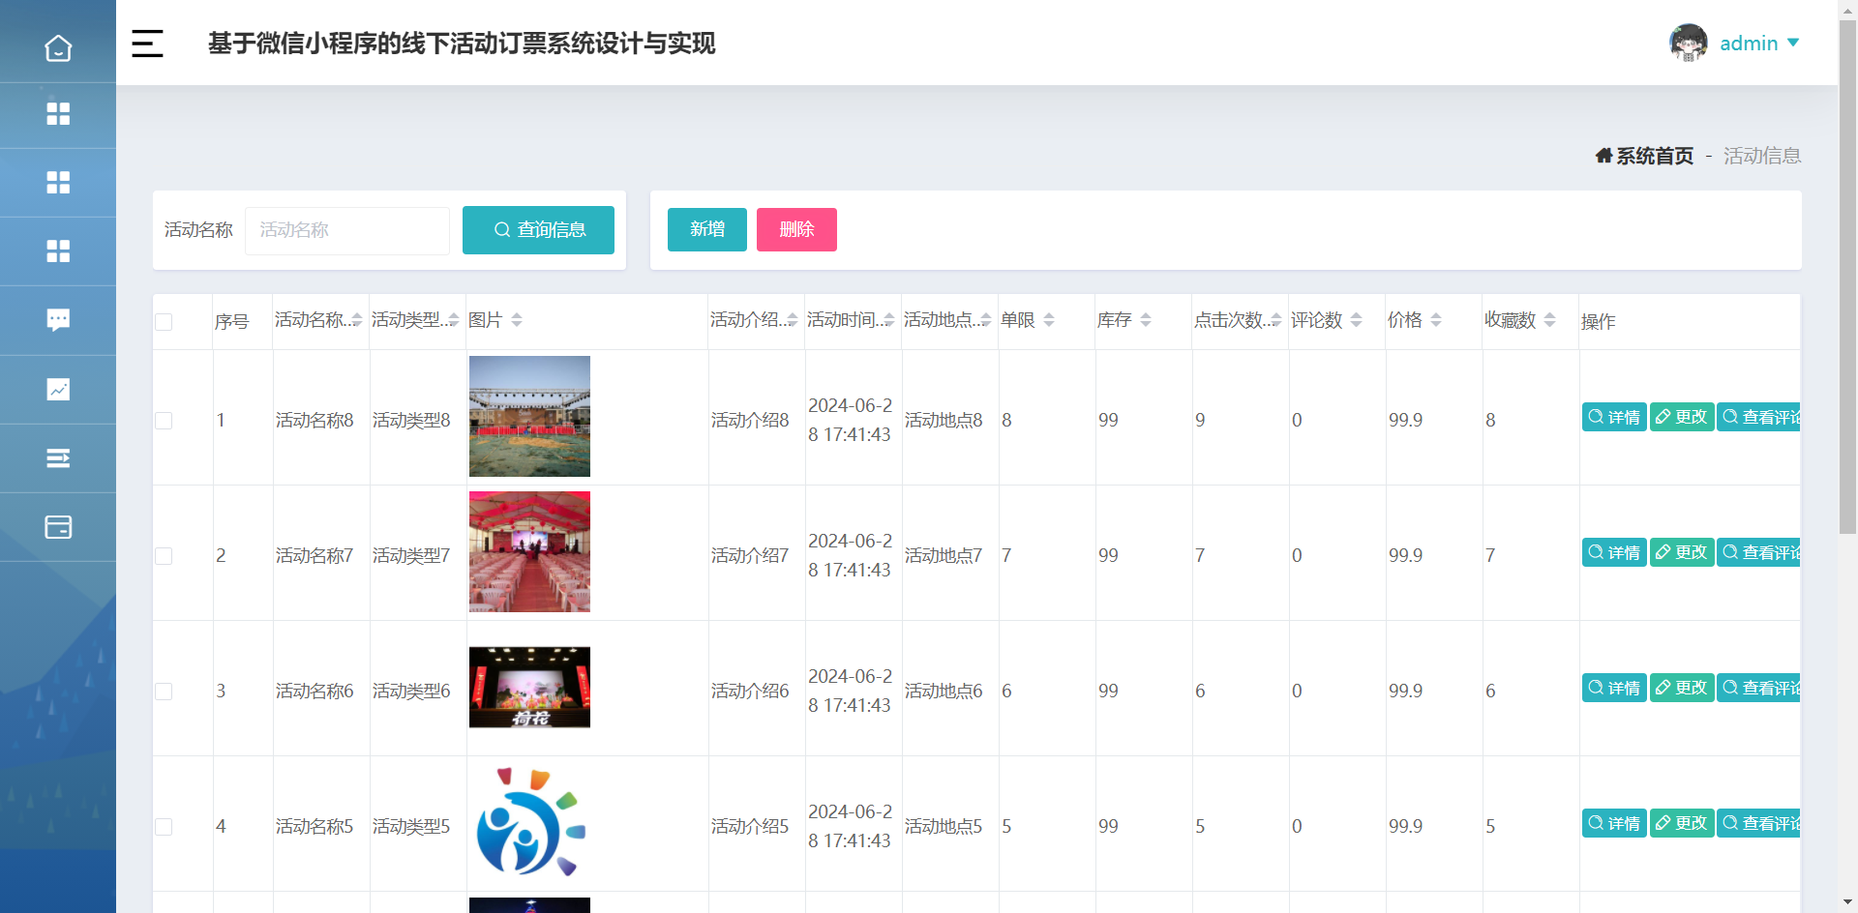Click the 新增 button to add an activity
This screenshot has height=913, width=1858.
tap(706, 229)
